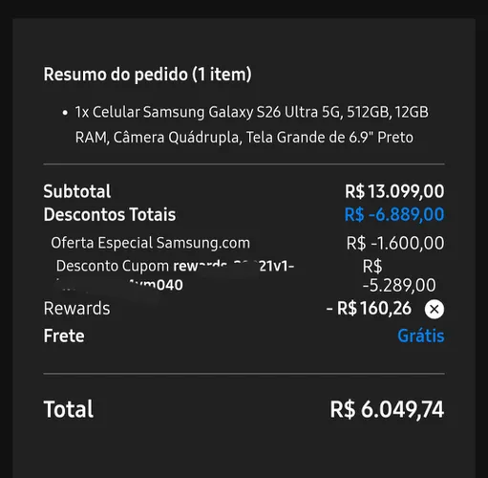Select the R$ 13.099,00 subtotal amount
Viewport: 488px width, 478px height.
click(394, 191)
